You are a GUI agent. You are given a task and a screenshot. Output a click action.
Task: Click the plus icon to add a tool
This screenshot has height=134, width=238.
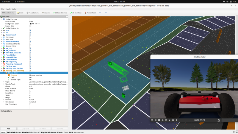100,13
